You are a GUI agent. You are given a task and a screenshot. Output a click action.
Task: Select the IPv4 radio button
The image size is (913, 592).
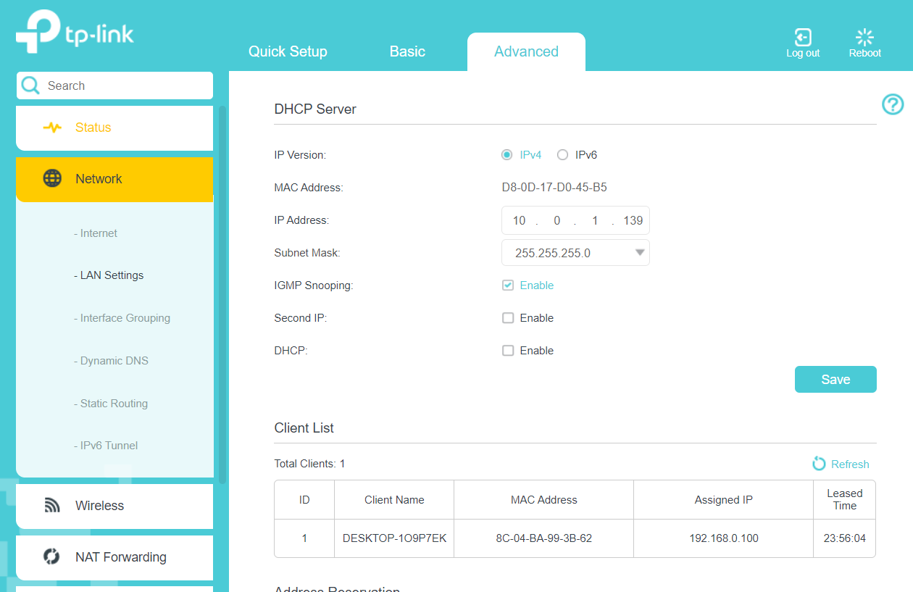[x=507, y=155]
